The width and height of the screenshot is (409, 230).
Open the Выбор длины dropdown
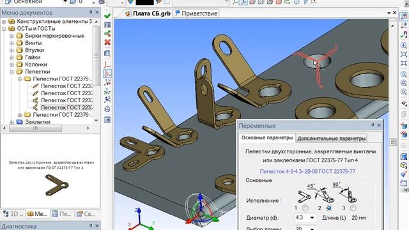pyautogui.click(x=312, y=229)
